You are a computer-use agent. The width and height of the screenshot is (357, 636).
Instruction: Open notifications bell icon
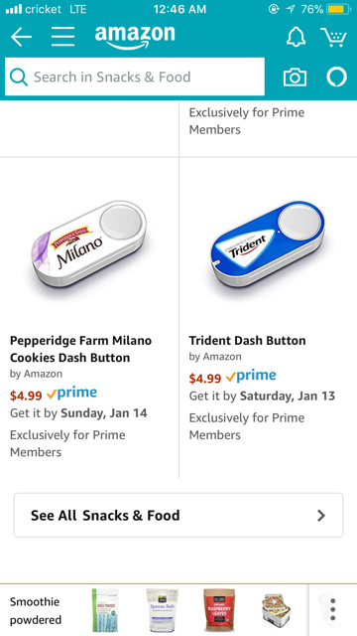click(297, 37)
